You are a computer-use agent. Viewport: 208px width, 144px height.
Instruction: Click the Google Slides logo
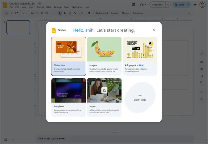click(5, 5)
